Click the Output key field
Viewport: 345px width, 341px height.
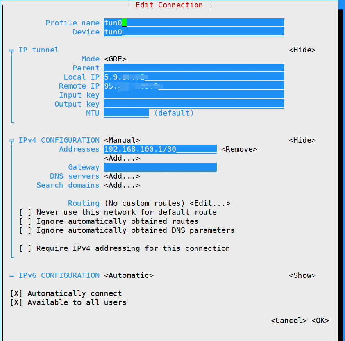pos(194,104)
